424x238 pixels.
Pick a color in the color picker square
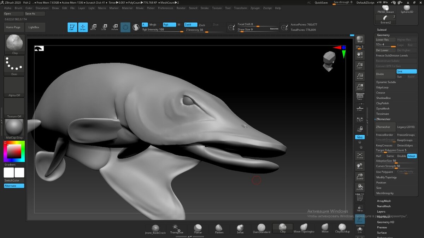14,152
